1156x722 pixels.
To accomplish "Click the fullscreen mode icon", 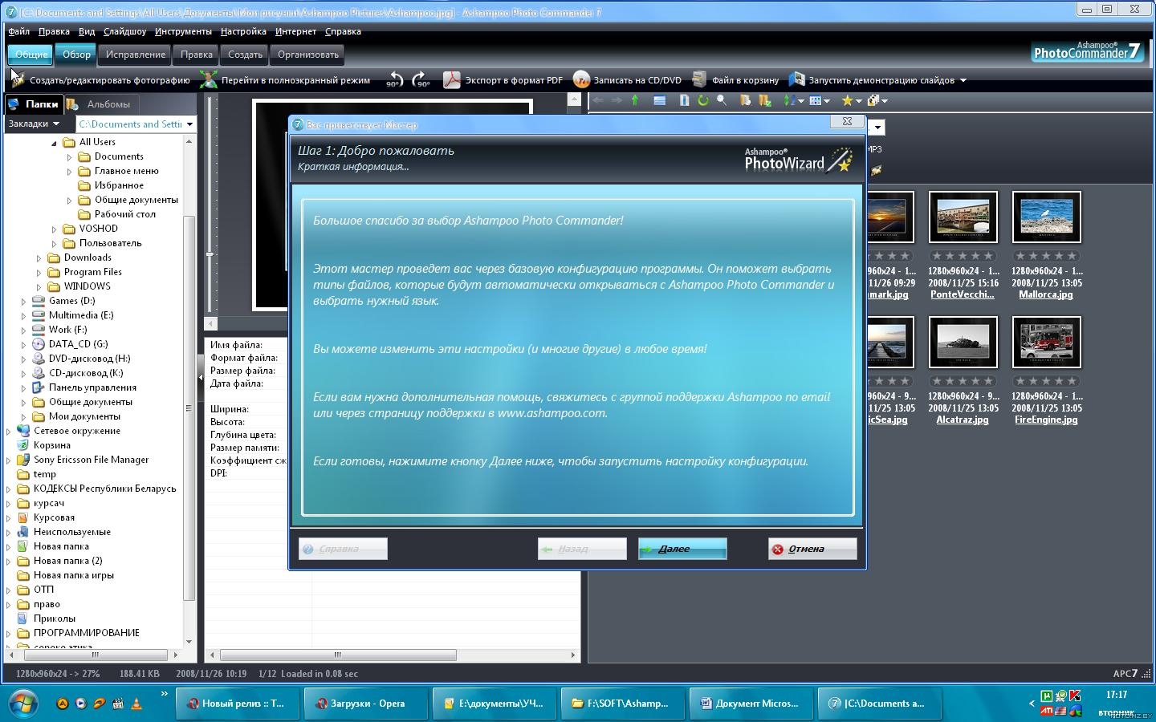I will tap(209, 79).
